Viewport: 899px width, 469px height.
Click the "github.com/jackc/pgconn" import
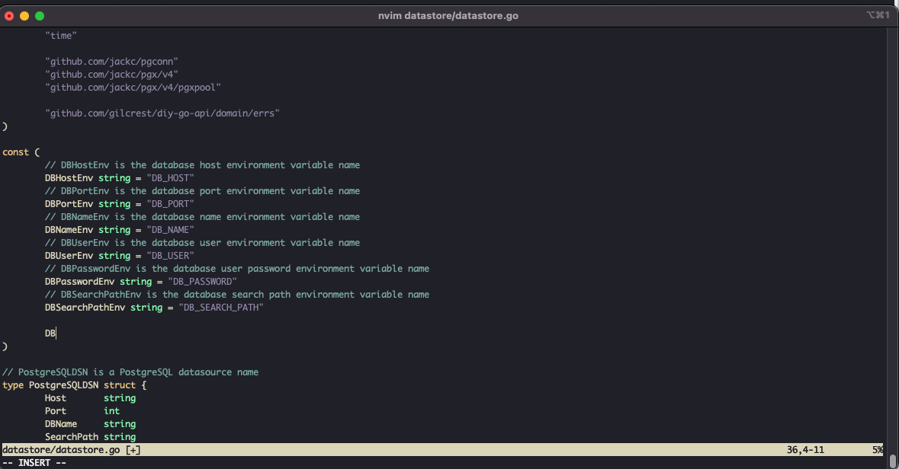(112, 61)
